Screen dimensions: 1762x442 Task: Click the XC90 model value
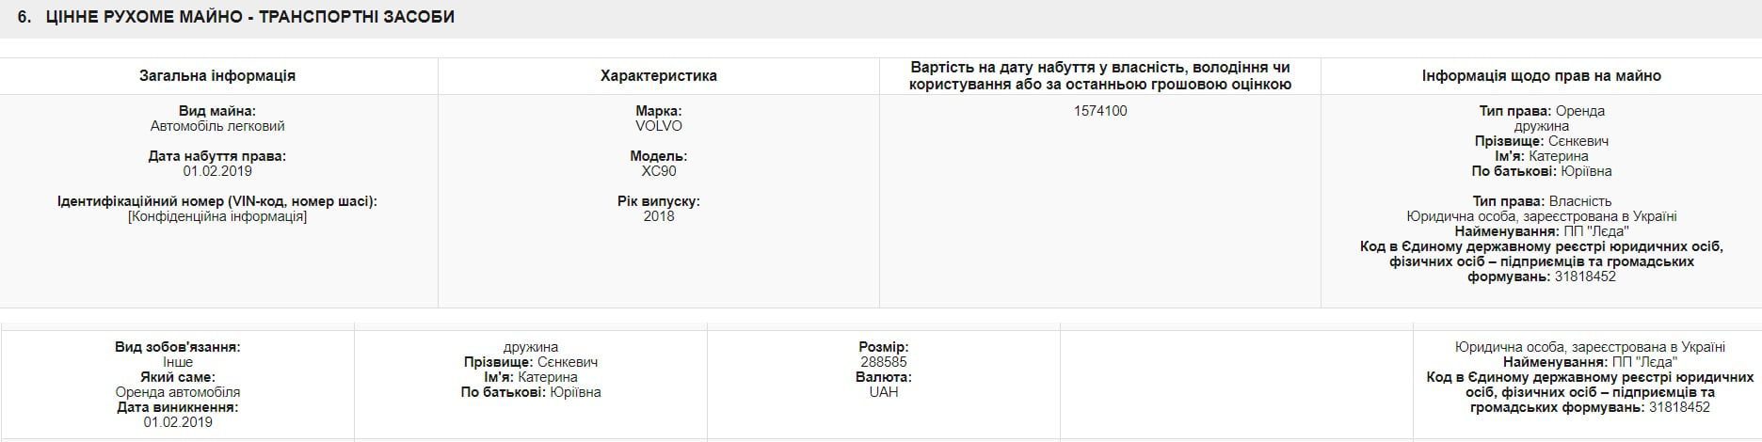pyautogui.click(x=659, y=171)
